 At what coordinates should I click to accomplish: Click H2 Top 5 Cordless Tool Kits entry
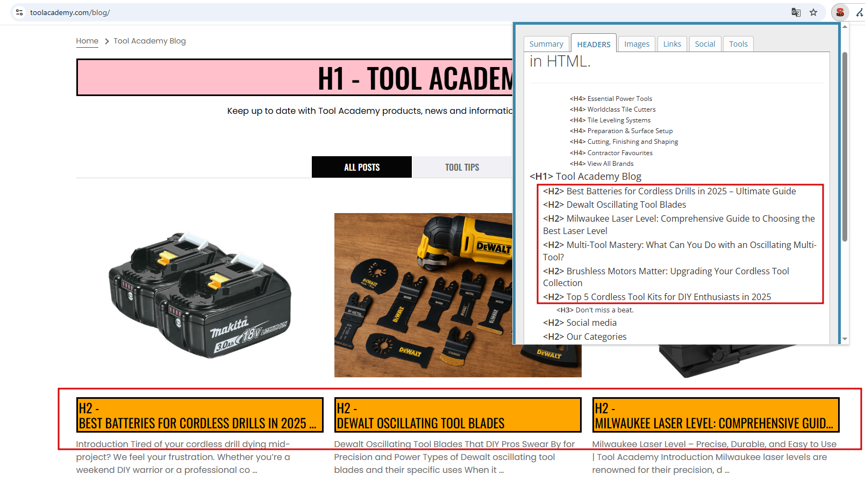[657, 297]
